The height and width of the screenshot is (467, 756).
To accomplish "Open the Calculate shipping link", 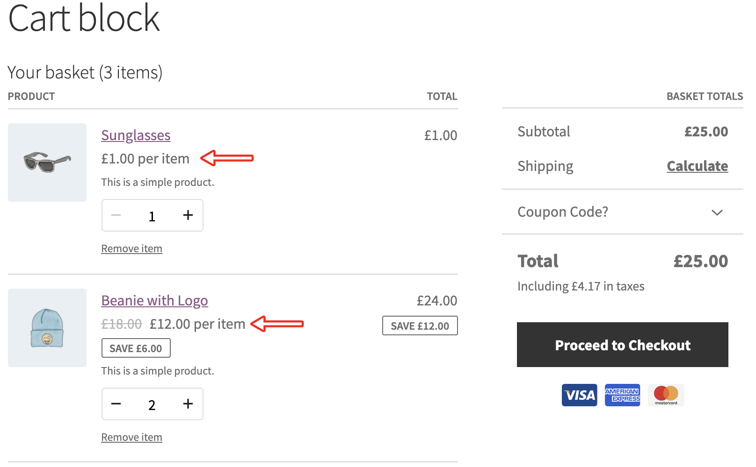I will [697, 166].
